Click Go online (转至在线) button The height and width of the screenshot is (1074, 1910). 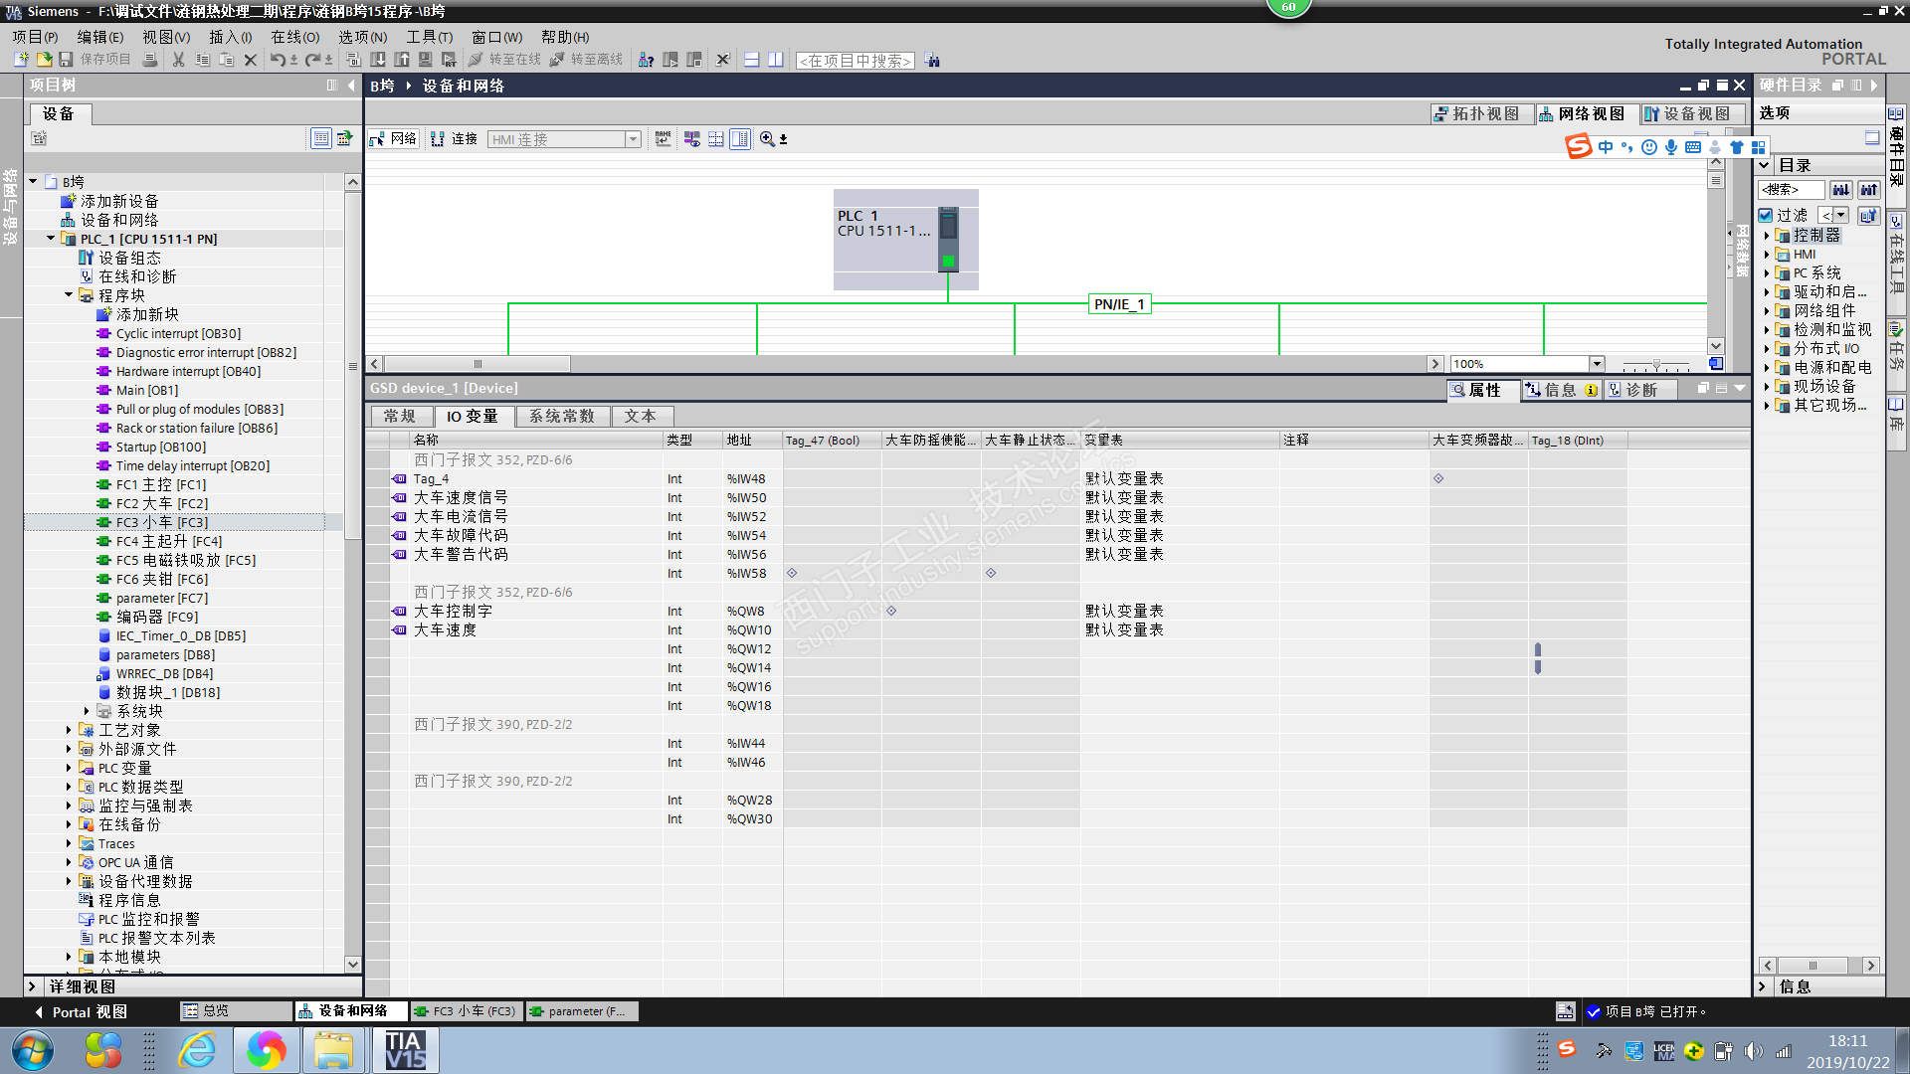(x=505, y=60)
